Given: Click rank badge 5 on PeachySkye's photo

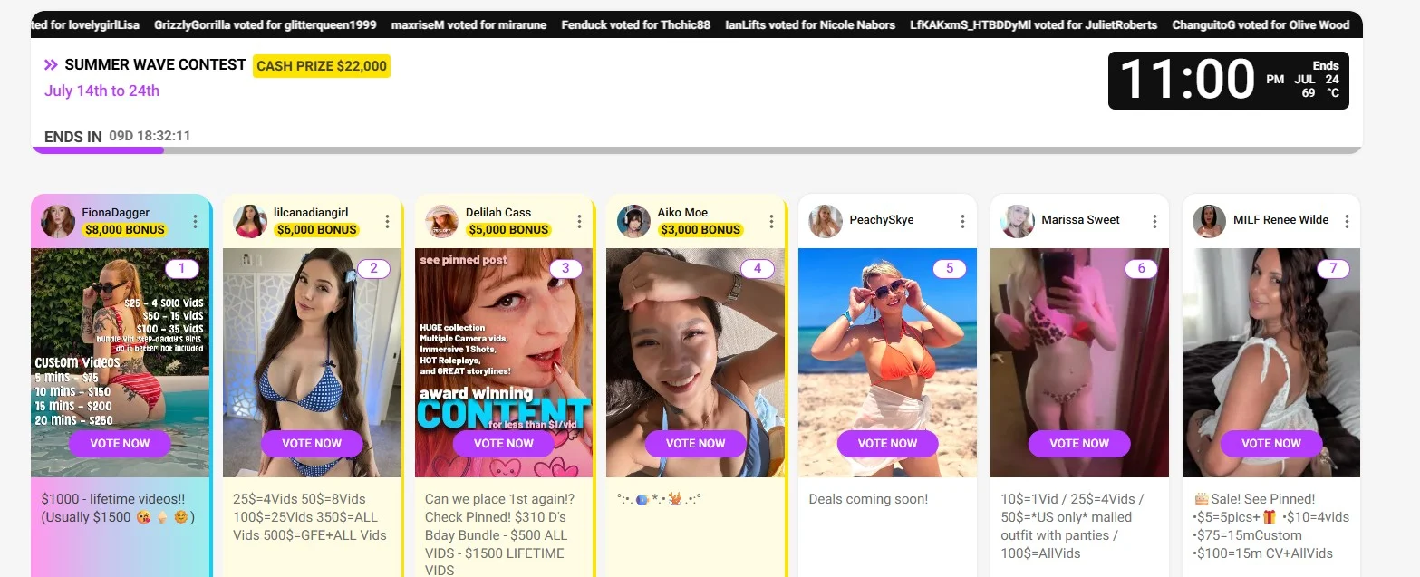Looking at the screenshot, I should tap(950, 268).
